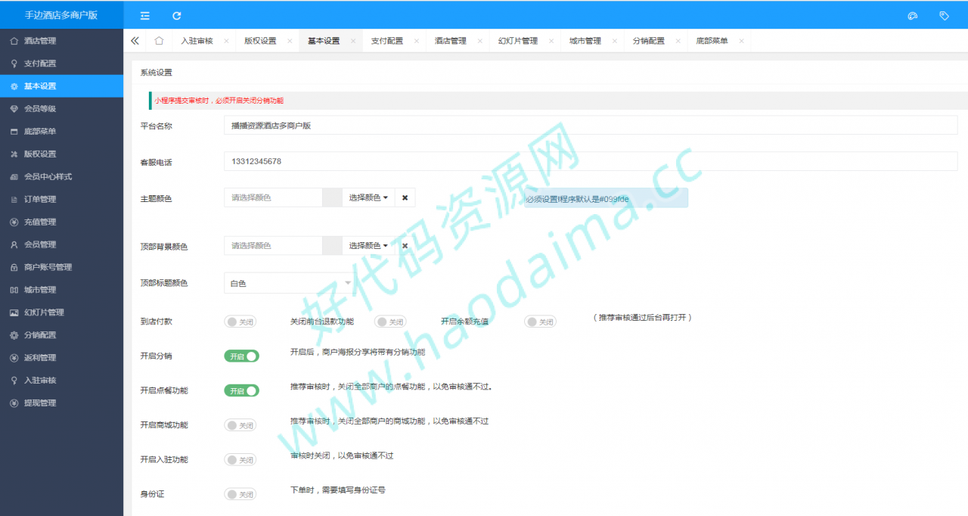968x516 pixels.
Task: Turn off the 开启分销 switch
Action: tap(241, 356)
